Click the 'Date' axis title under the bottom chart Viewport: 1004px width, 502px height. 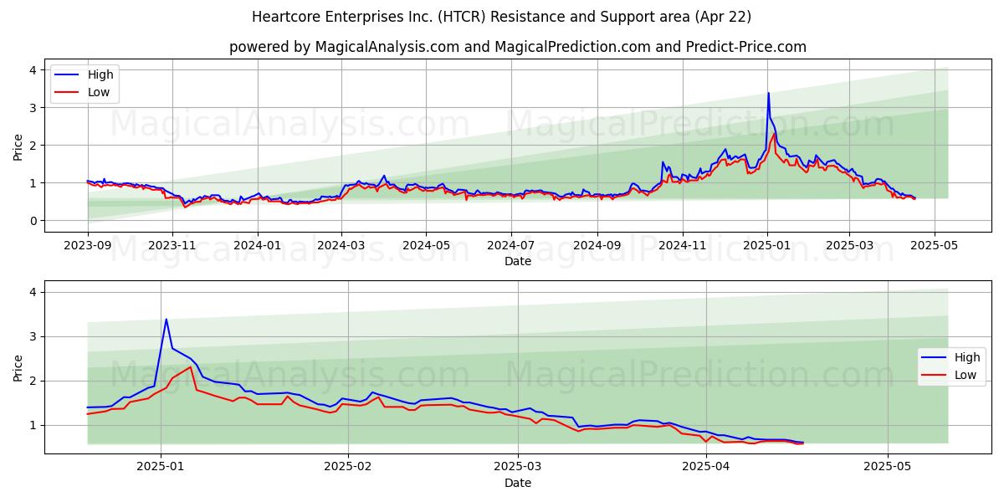518,483
